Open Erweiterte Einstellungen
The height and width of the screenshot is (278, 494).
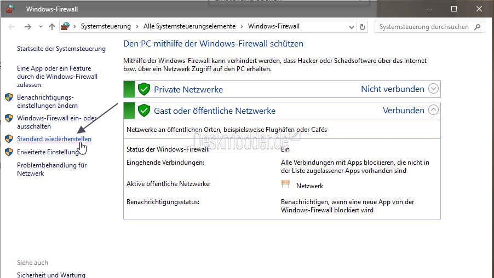pos(48,152)
